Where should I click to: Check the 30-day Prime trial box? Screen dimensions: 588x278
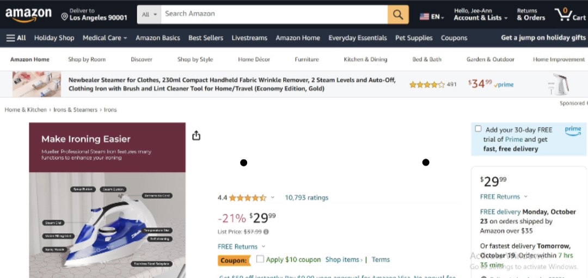pos(478,129)
